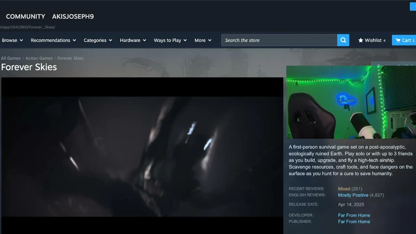Open the Recommendations dropdown menu
Image resolution: width=416 pixels, height=234 pixels.
pos(53,40)
